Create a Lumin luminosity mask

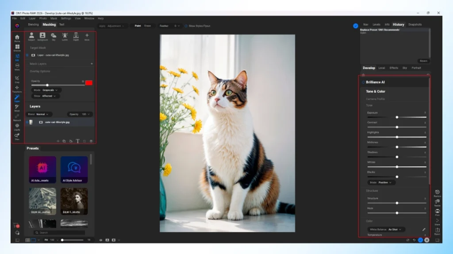tap(65, 36)
